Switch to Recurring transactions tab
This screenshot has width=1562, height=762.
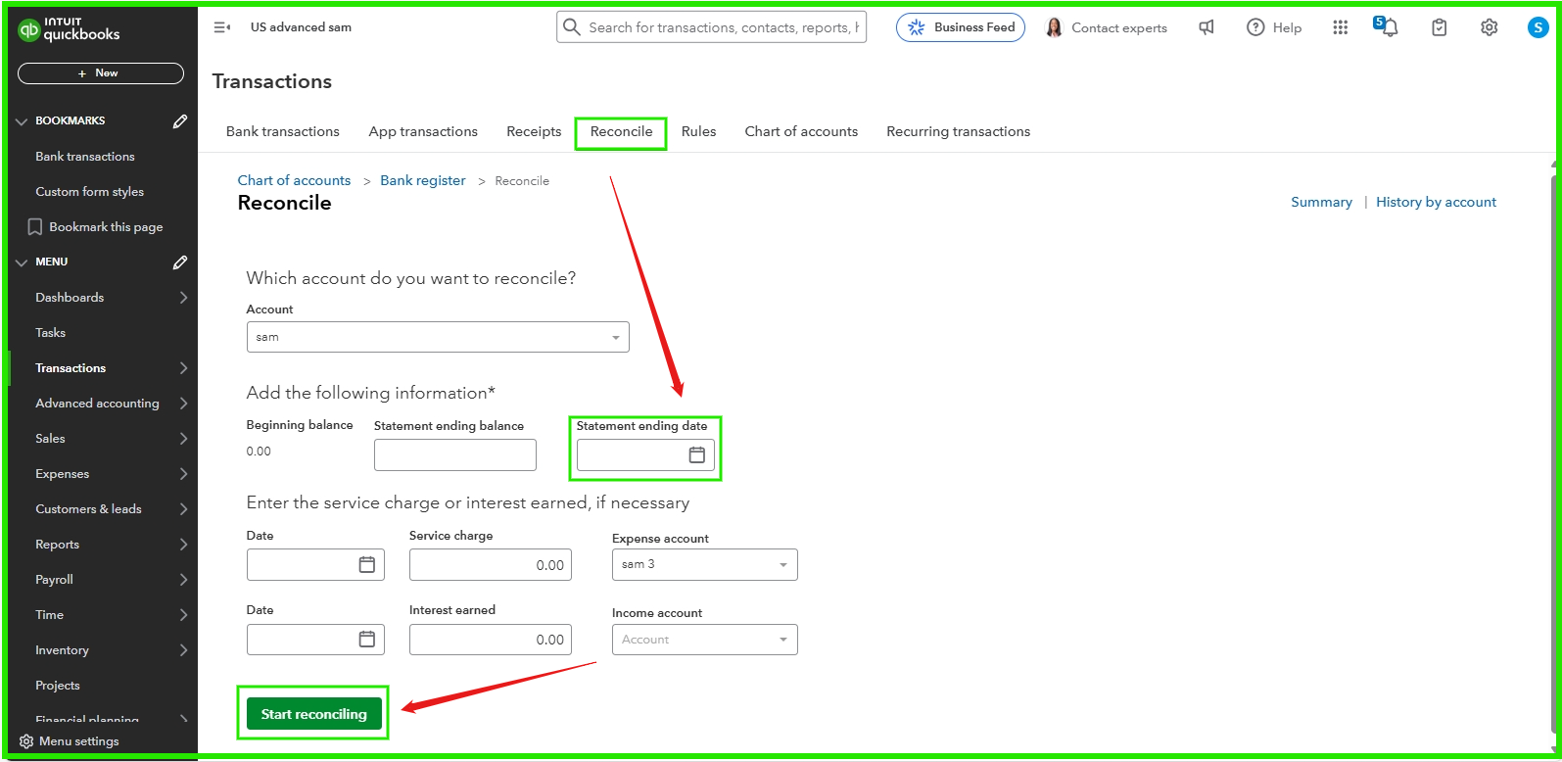pos(958,131)
